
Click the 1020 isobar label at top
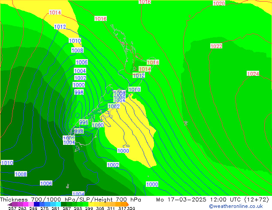[219, 3]
